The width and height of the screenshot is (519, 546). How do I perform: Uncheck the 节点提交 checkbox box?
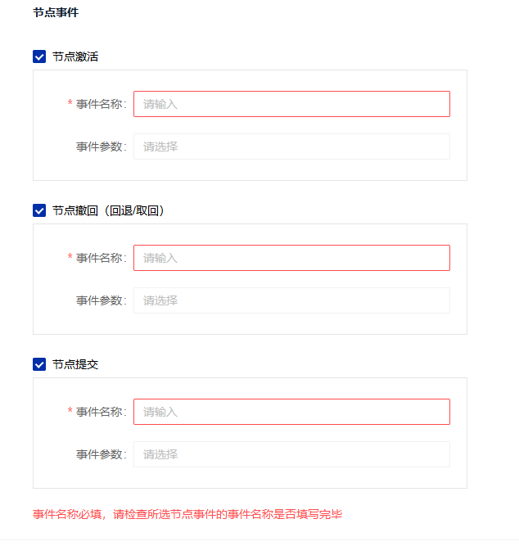coord(39,364)
